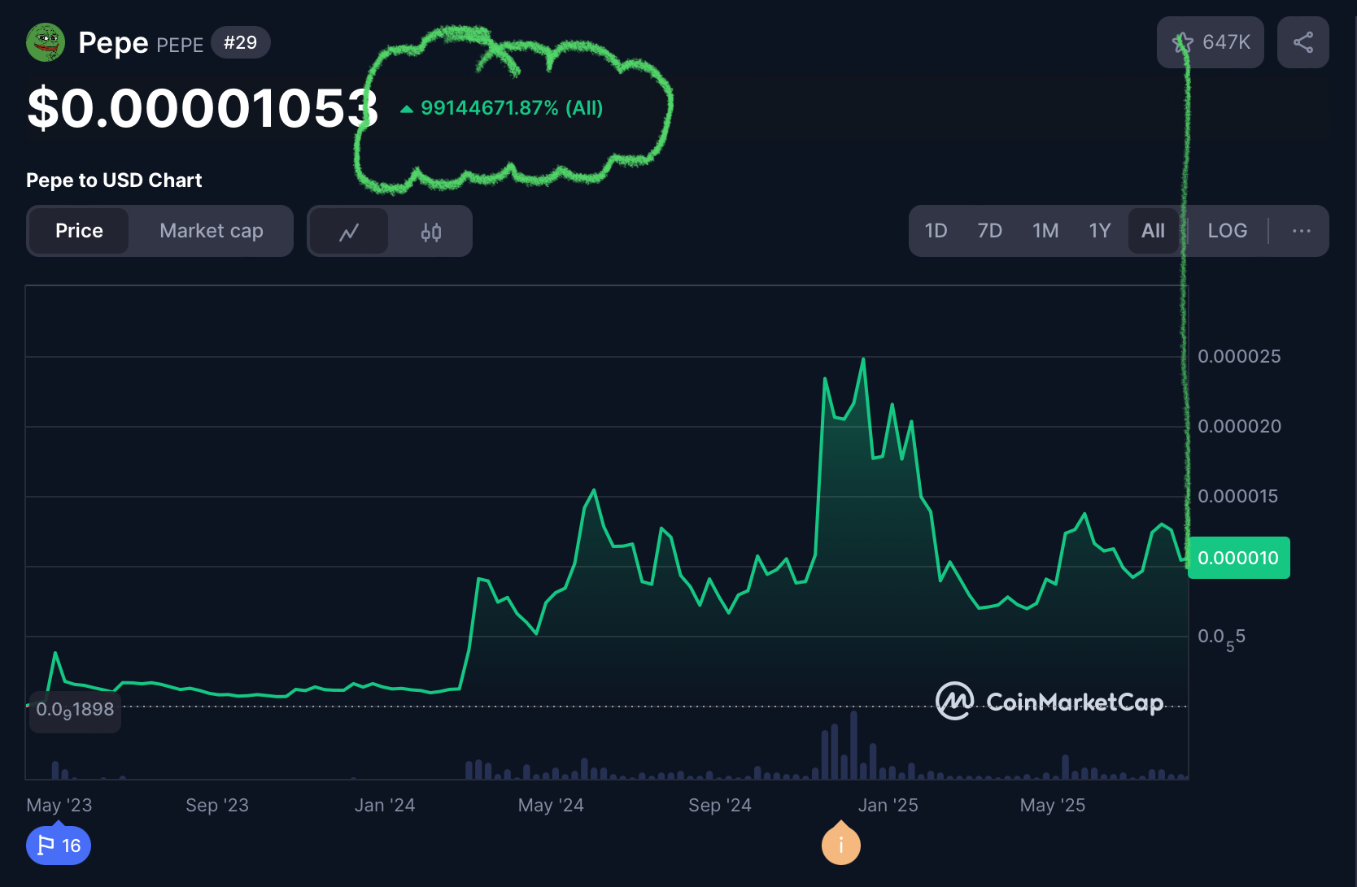Click the Jan '25 date label
The width and height of the screenshot is (1357, 887).
point(888,805)
